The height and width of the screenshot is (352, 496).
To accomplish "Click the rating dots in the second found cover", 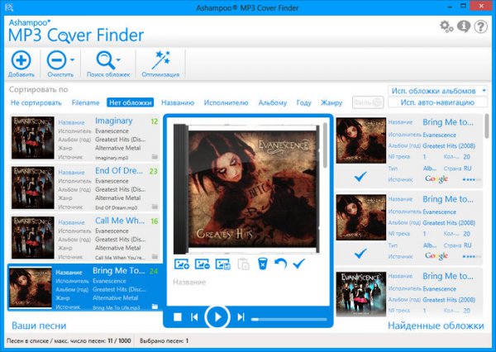I will coord(471,256).
